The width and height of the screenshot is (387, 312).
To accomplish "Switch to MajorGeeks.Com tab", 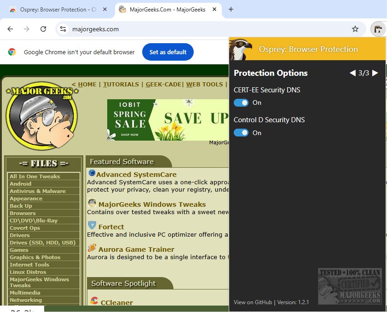I will 168,10.
